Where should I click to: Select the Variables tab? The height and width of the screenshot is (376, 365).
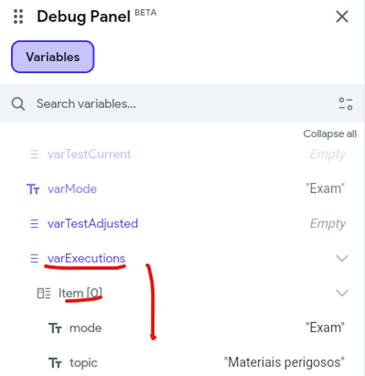53,57
